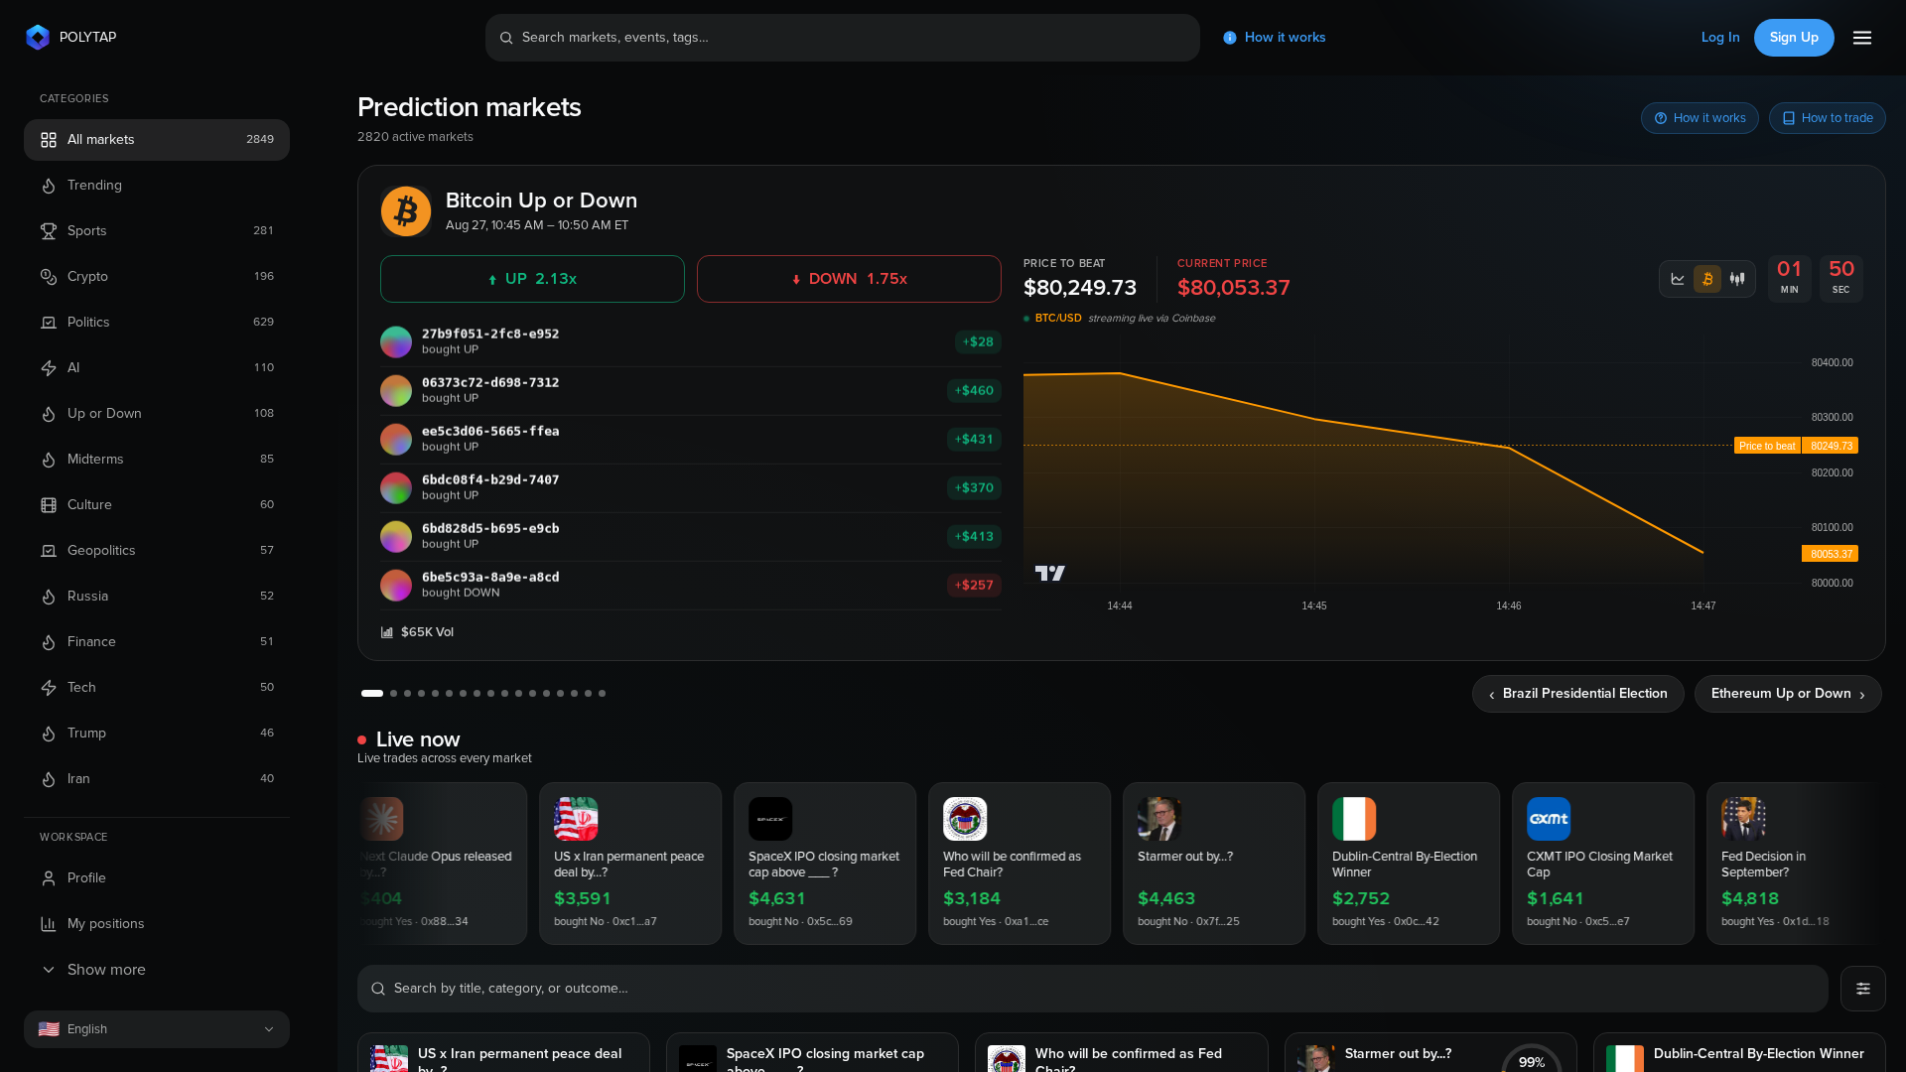
Task: Open the Trending category
Action: [157, 186]
